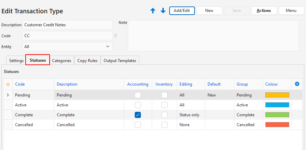Switch to the Categories tab

[62, 60]
